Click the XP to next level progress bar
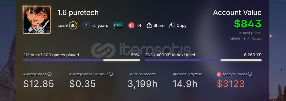The height and width of the screenshot is (101, 286). [203, 60]
